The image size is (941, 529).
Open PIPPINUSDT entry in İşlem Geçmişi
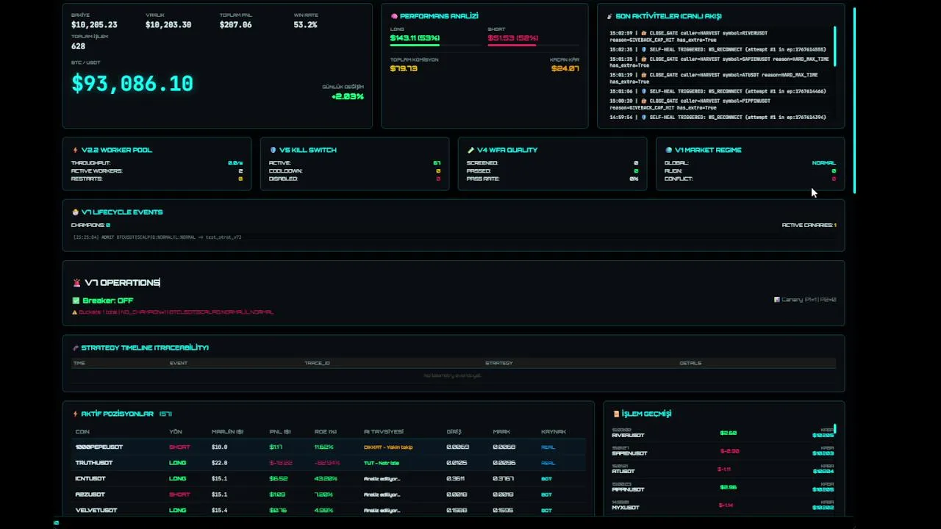pos(723,487)
